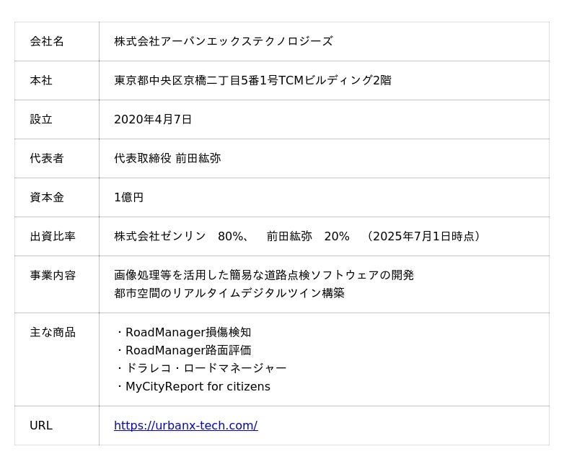Click the 会社名 label cell
Screen dimensions: 577x467
pyautogui.click(x=47, y=42)
